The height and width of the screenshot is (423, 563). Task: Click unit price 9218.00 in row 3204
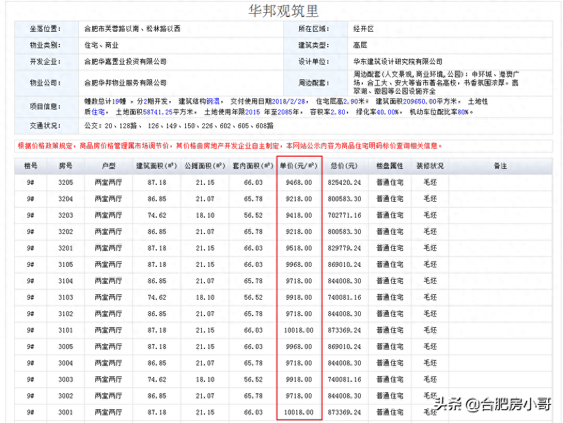(x=299, y=199)
